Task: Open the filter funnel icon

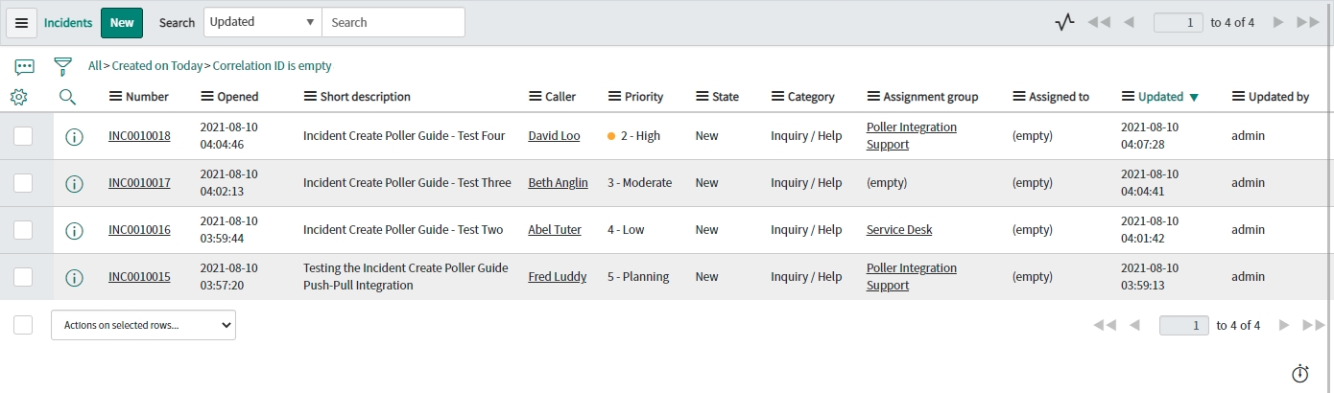Action: coord(63,66)
